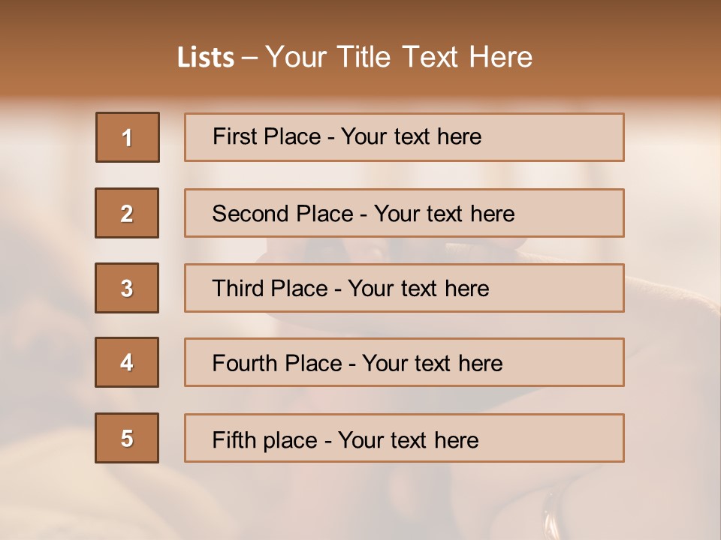Select the number 4 square

(127, 362)
